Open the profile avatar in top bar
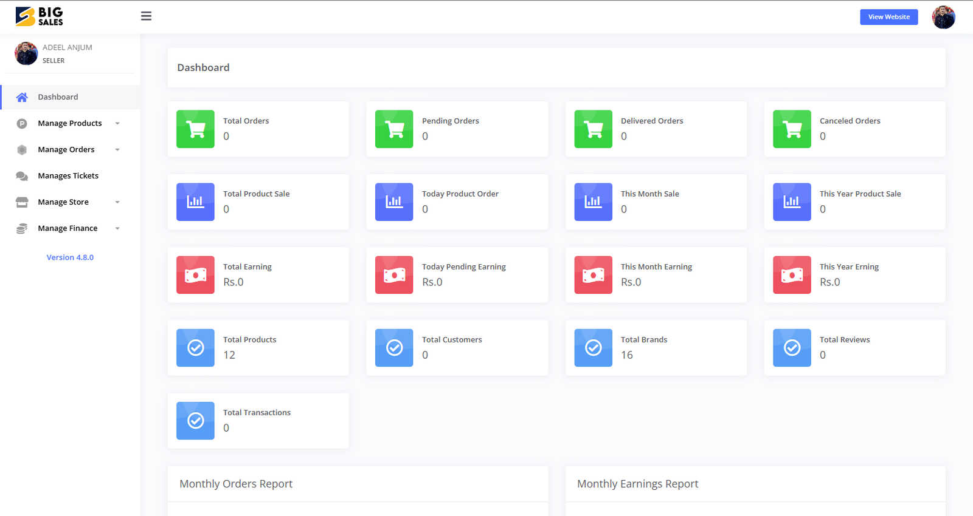The width and height of the screenshot is (973, 516). point(943,17)
